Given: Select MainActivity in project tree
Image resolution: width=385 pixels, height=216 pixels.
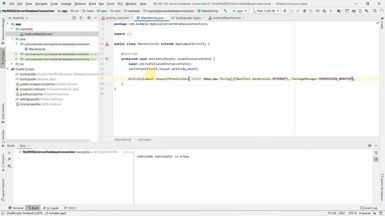Looking at the screenshot, I should [37, 49].
